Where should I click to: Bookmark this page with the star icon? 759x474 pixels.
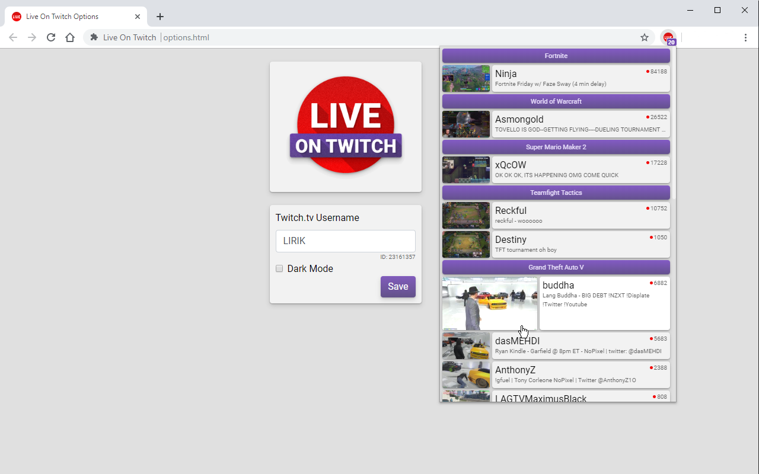coord(645,37)
